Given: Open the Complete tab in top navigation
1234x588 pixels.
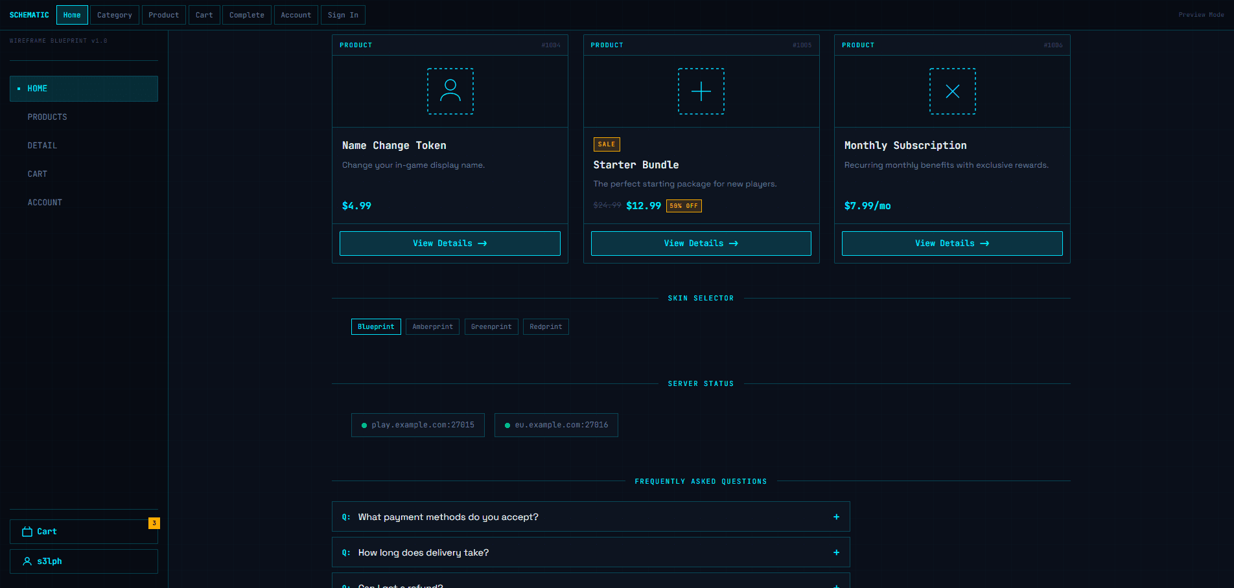Looking at the screenshot, I should point(247,15).
